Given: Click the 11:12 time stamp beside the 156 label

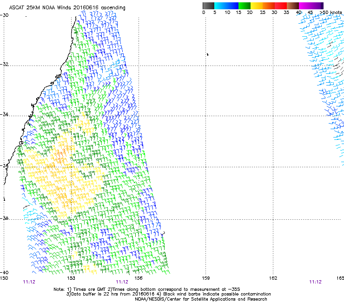Looking at the screenshot, I should (x=122, y=282).
